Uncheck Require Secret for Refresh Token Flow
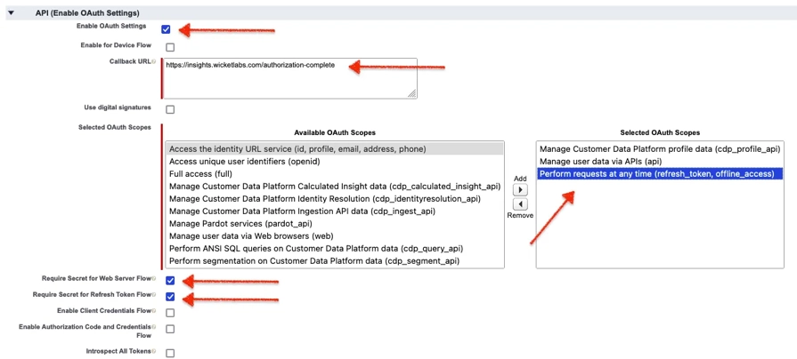The height and width of the screenshot is (359, 797). click(x=170, y=297)
